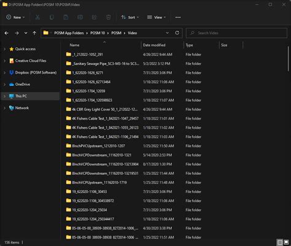
Task: Select folder _1_212022-1052_291
Action: [x=85, y=55]
